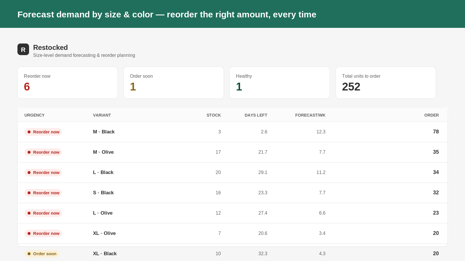This screenshot has height=261, width=465.
Task: Click stock value 7 for XL · Olive
Action: pos(219,233)
